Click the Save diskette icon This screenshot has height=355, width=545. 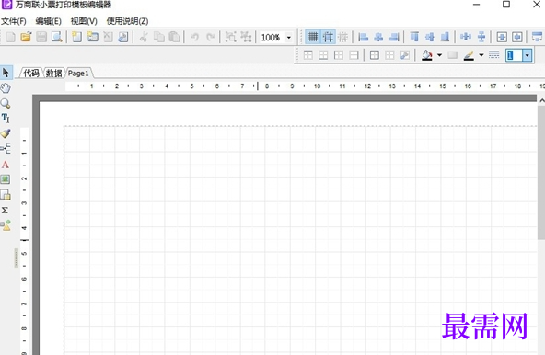tap(41, 37)
